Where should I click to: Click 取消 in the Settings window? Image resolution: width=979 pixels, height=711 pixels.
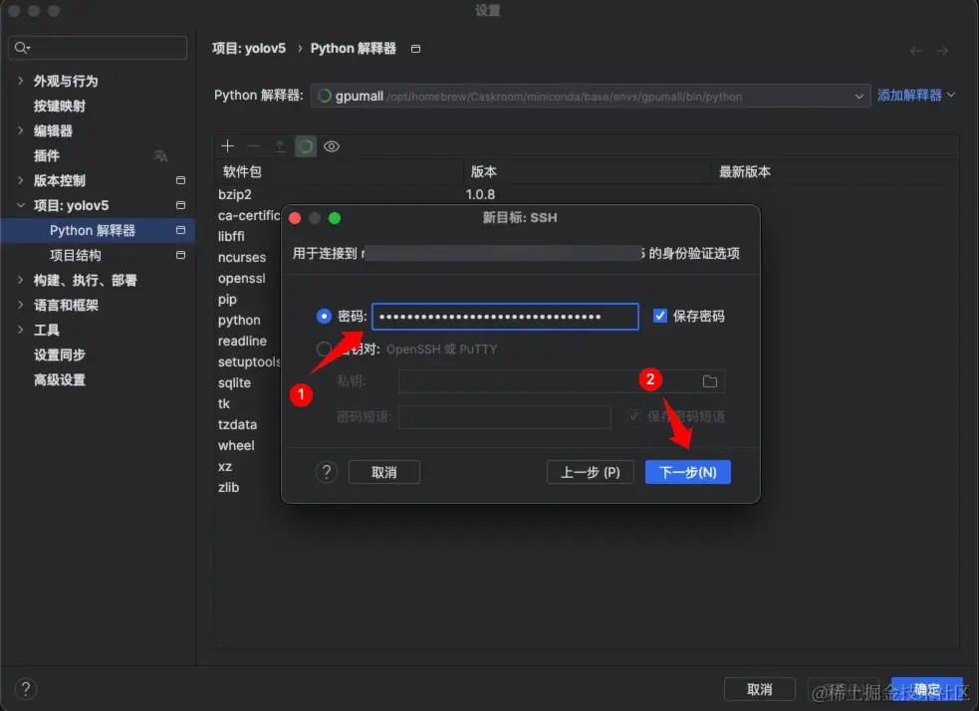(x=759, y=689)
